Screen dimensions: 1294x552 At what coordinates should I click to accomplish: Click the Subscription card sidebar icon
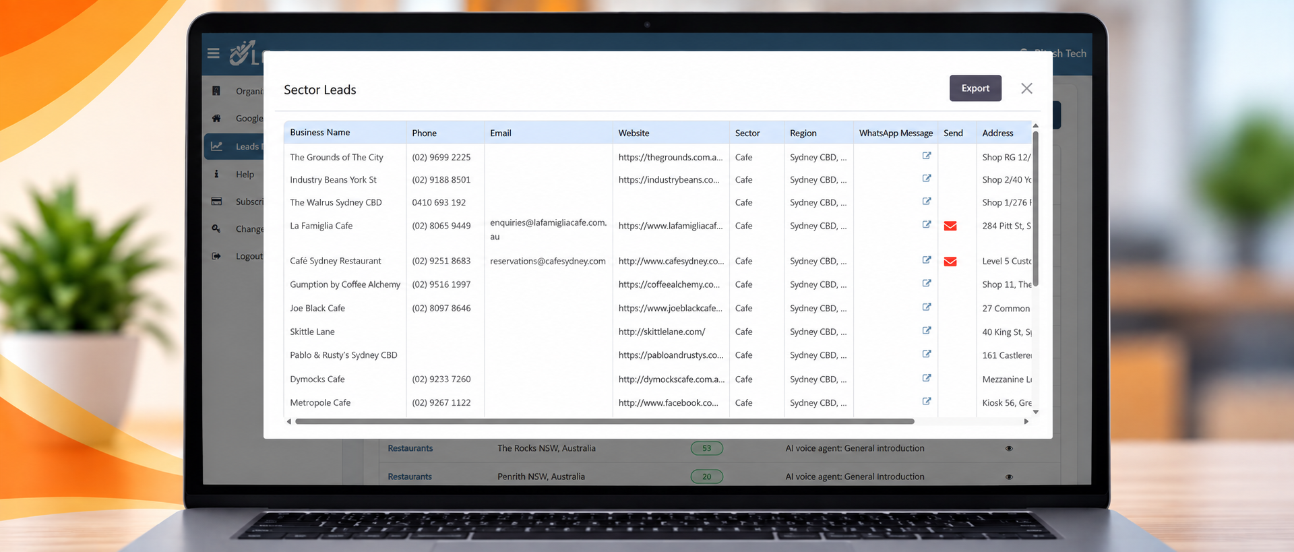point(216,202)
